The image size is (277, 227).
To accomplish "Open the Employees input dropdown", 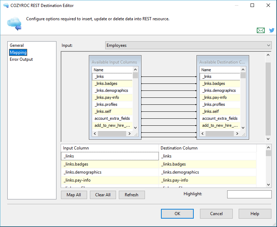I will tap(188, 45).
